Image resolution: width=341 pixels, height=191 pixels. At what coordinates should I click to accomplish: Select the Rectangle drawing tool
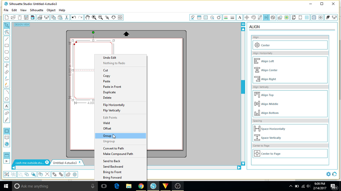click(7, 45)
